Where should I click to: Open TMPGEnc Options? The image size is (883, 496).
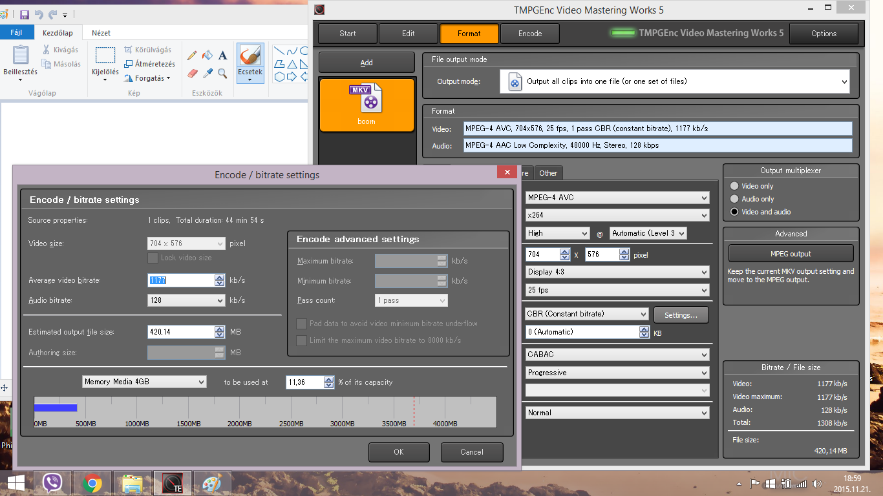pos(824,34)
